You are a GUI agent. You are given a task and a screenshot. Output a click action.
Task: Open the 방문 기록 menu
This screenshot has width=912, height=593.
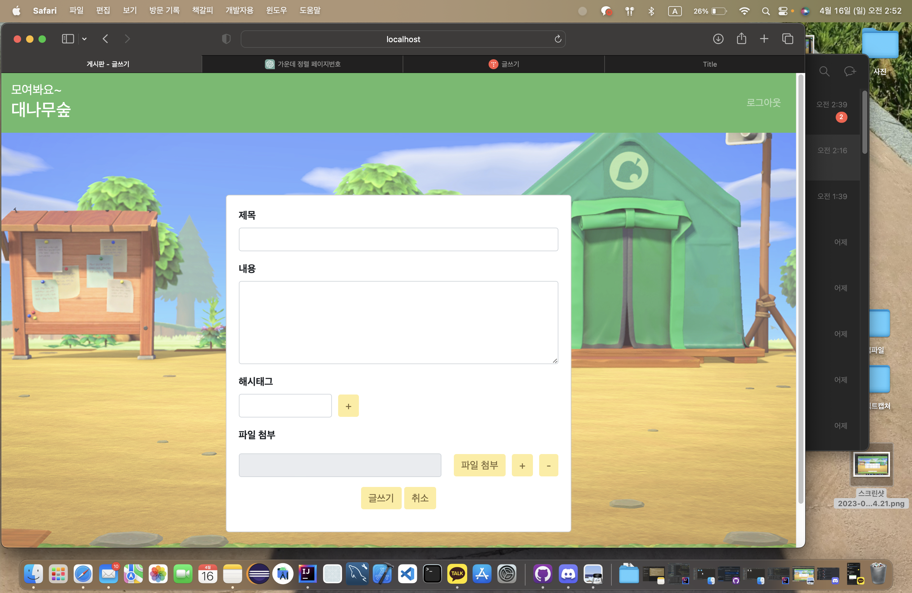click(x=164, y=10)
